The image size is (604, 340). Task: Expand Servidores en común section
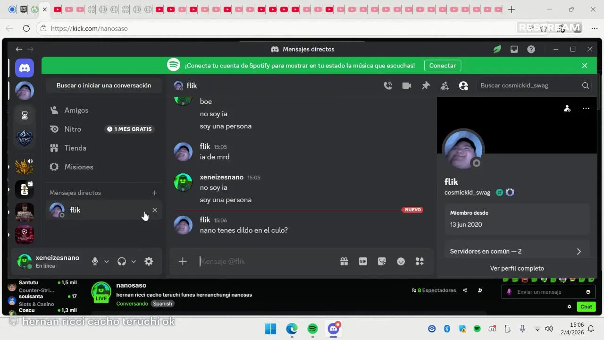517,251
